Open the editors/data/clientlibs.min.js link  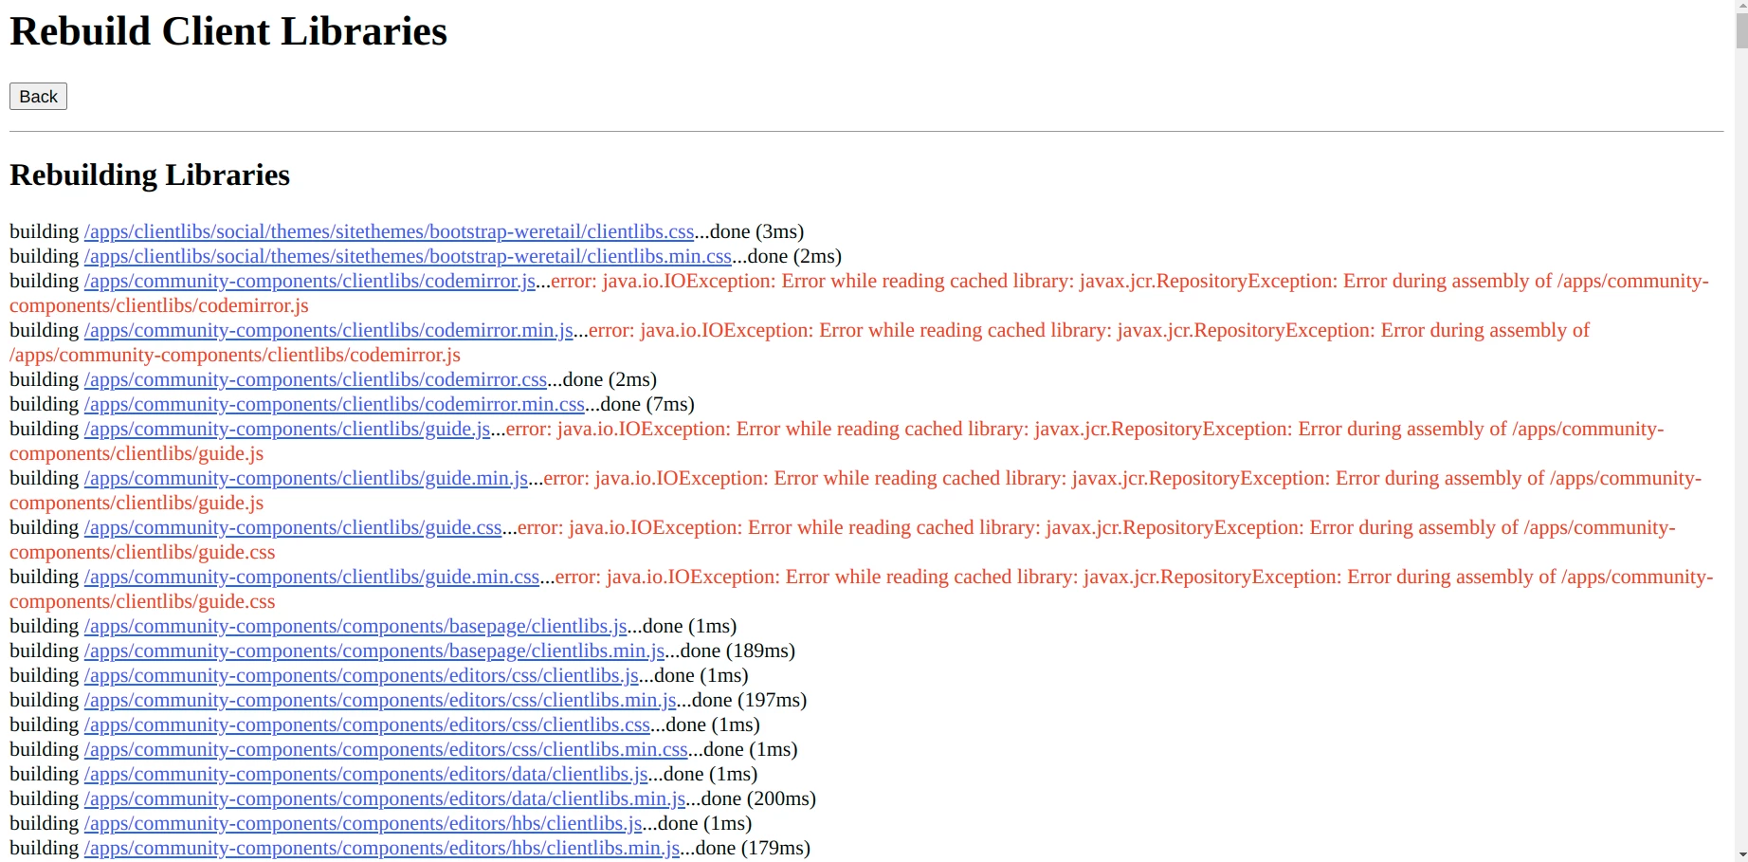[385, 798]
